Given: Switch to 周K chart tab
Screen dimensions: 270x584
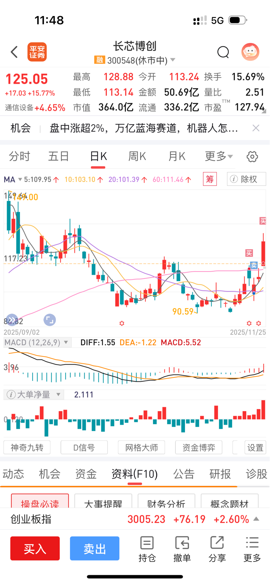Looking at the screenshot, I should (137, 156).
